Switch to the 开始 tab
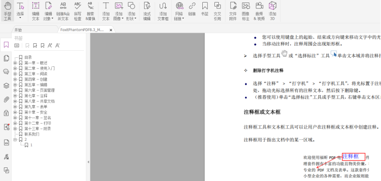Screen dimensions: 381x181 [x=18, y=30]
